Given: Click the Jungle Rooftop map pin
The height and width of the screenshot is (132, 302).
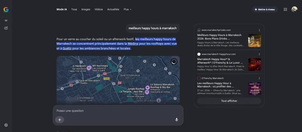Looking at the screenshot, I should pyautogui.click(x=148, y=88).
